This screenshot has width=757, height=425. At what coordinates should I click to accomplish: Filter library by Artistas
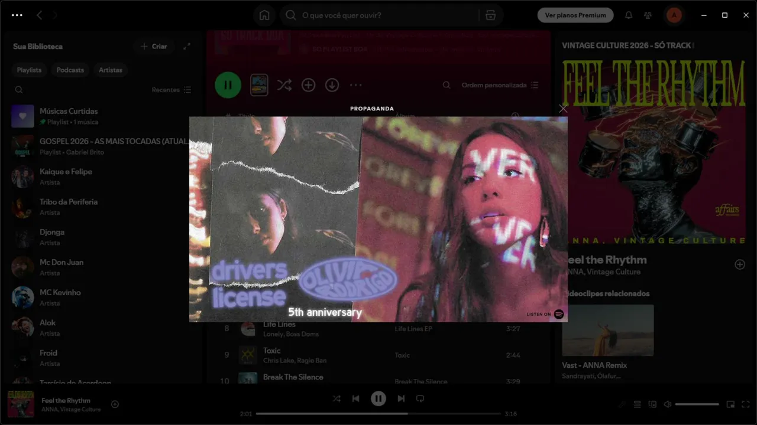pos(111,70)
